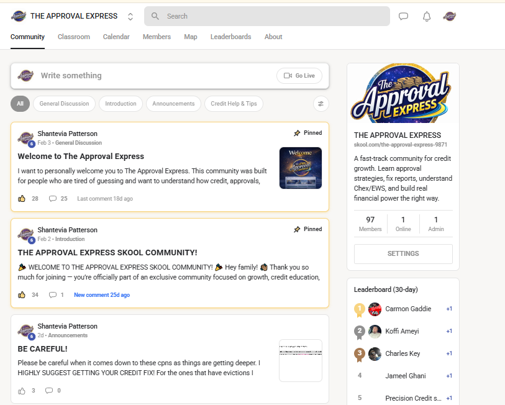Click The Approval Express logo in header
Image resolution: width=505 pixels, height=405 pixels.
pyautogui.click(x=19, y=16)
